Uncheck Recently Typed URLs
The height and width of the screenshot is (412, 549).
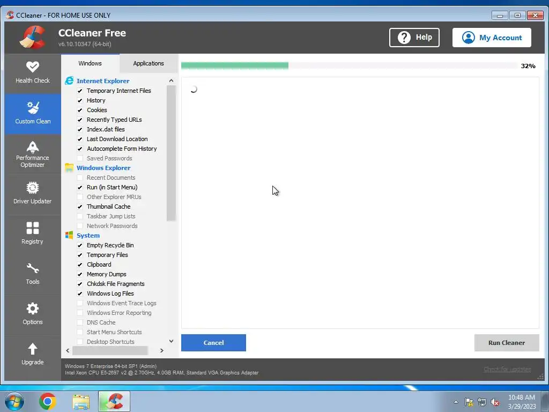tap(80, 120)
